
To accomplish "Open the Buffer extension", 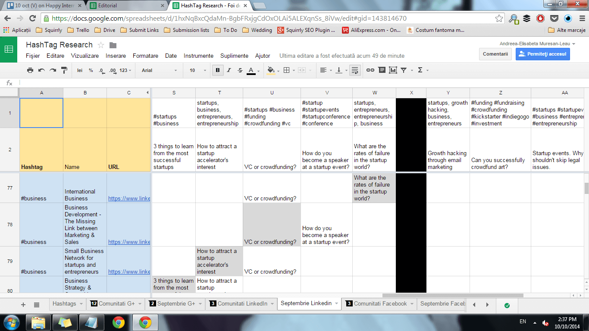I will 526,19.
